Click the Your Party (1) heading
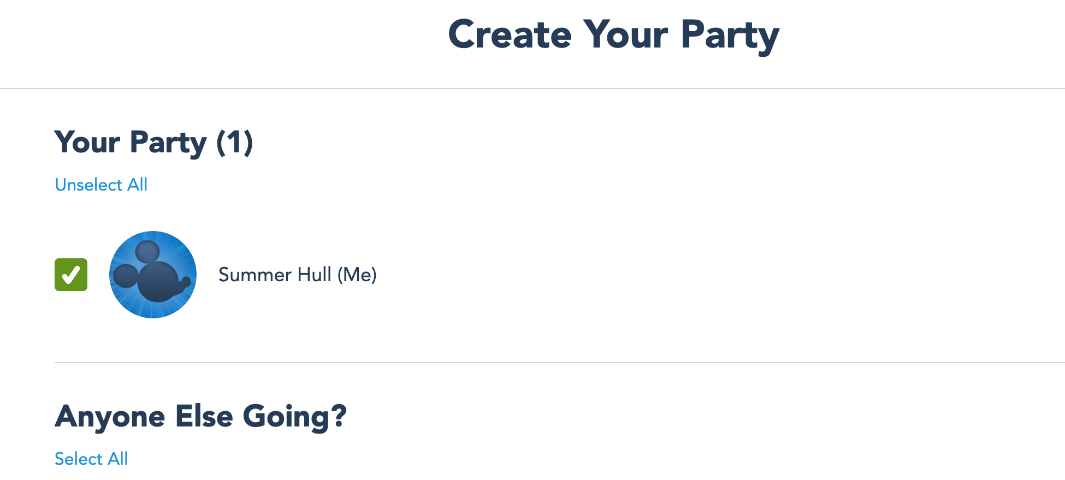 [x=153, y=143]
